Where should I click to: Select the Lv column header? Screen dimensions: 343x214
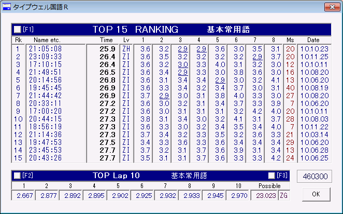[x=126, y=40]
